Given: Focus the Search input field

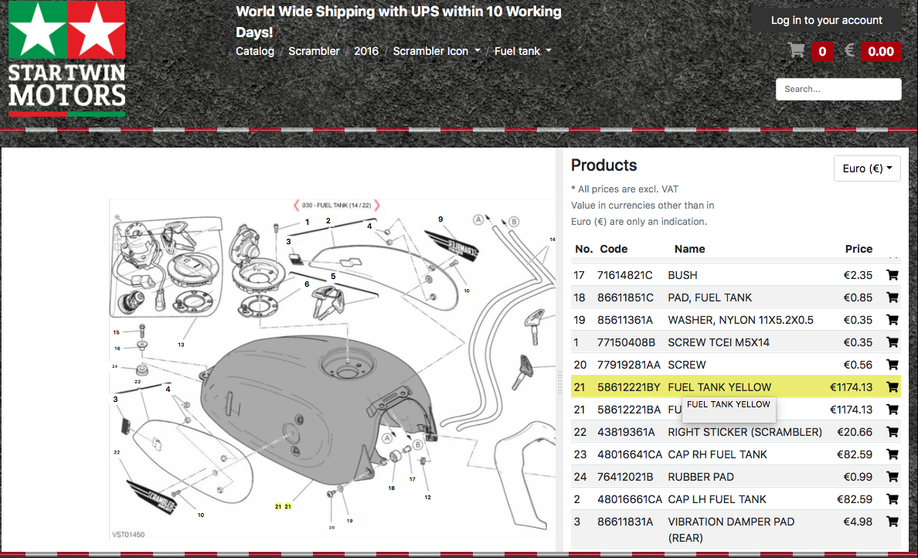Looking at the screenshot, I should tap(838, 89).
